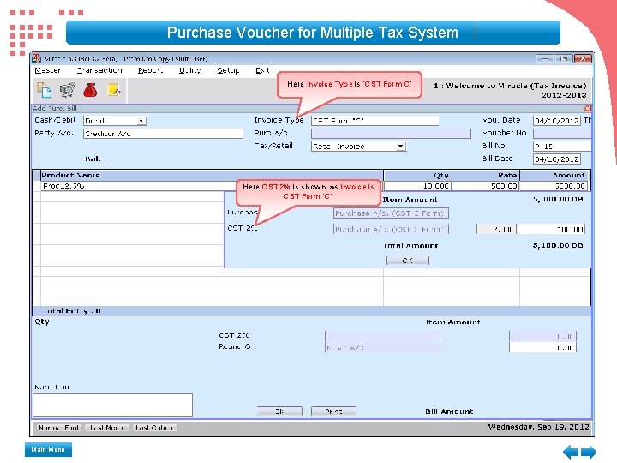Viewport: 617px width, 463px height.
Task: Open the Report menu
Action: [x=150, y=70]
